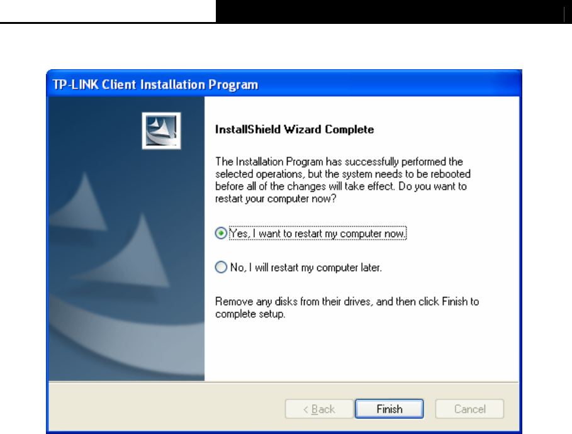Click the Finish button
The image size is (572, 434).
tap(390, 409)
